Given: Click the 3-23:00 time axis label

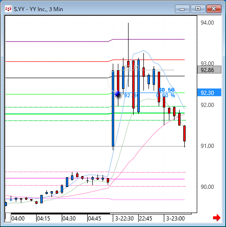Looking at the screenshot, I should point(175,219).
